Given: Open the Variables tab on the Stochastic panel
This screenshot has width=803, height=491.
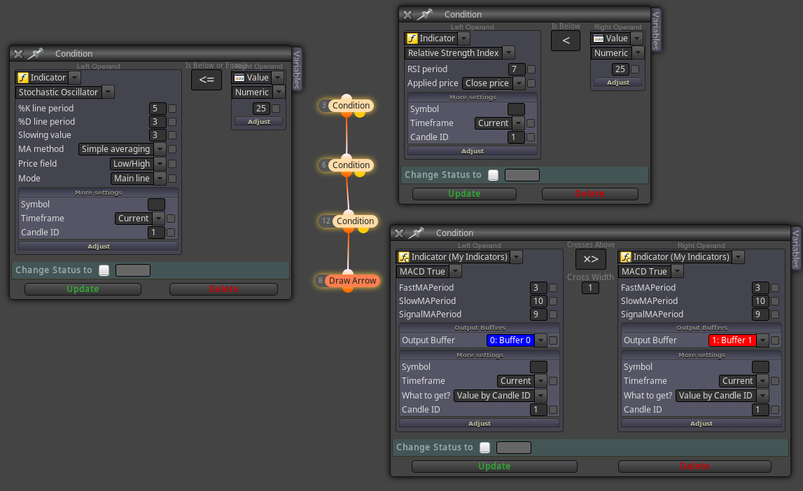Looking at the screenshot, I should (297, 69).
